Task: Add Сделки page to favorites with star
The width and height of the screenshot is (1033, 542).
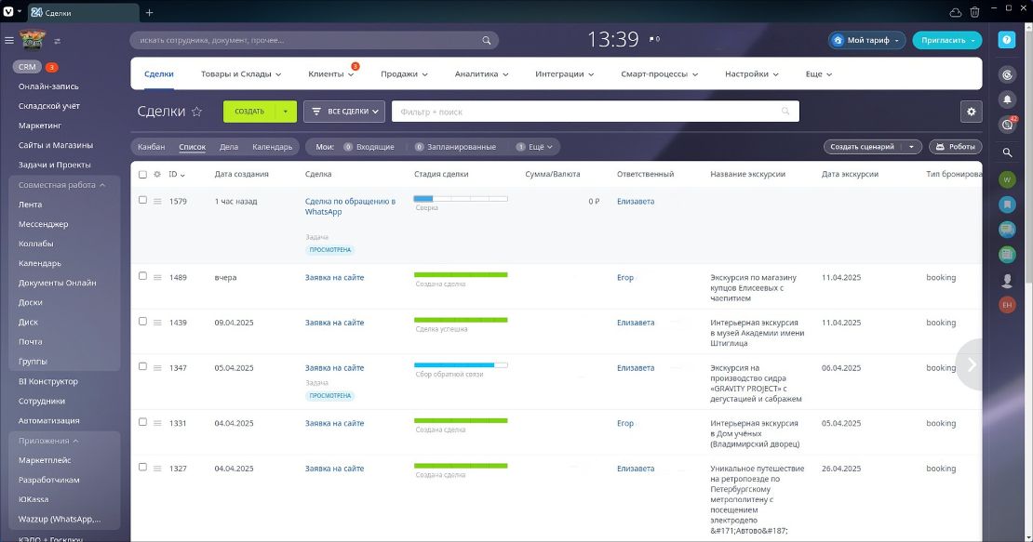Action: pos(196,112)
